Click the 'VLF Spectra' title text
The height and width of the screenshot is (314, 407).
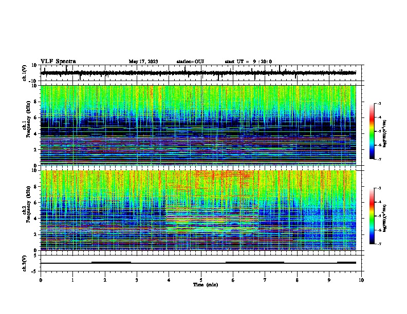coord(59,62)
